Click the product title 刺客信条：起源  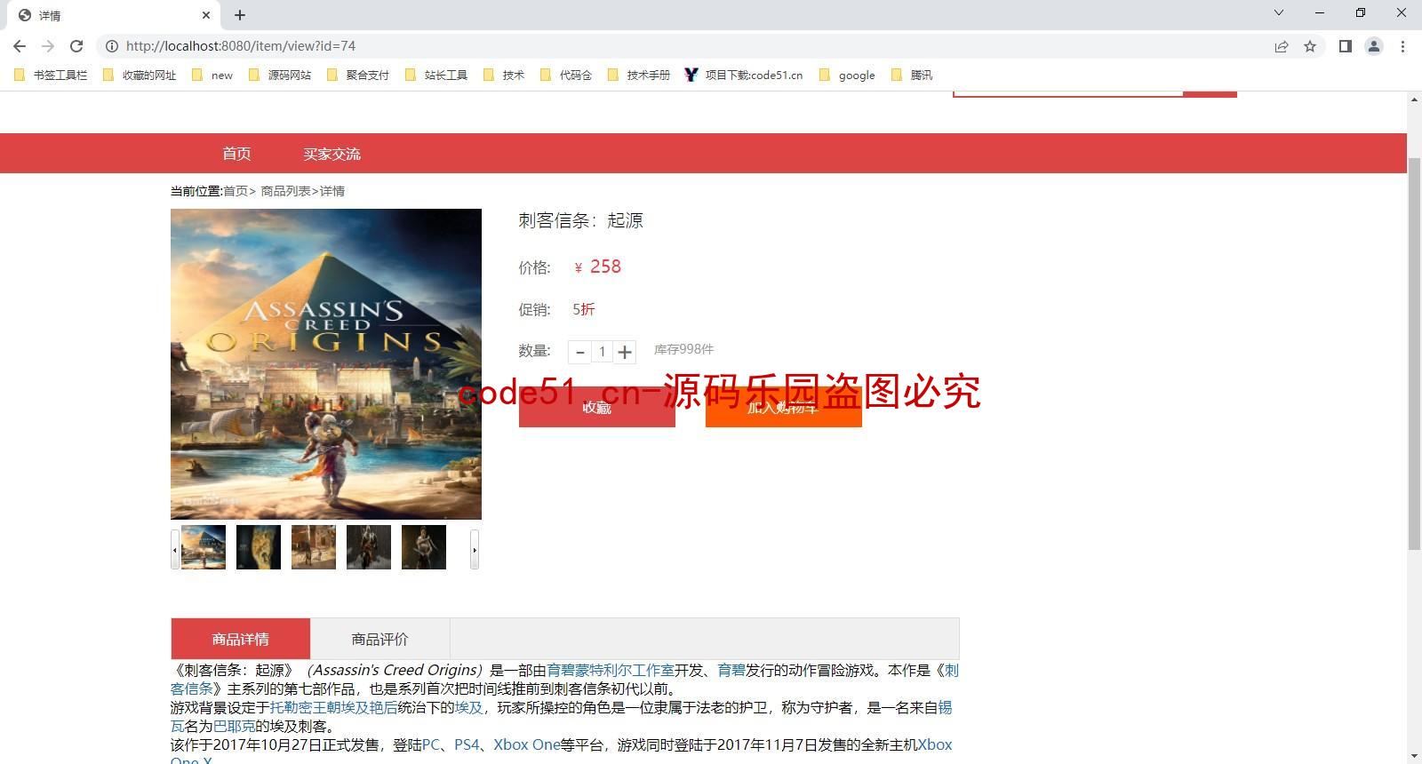tap(580, 220)
